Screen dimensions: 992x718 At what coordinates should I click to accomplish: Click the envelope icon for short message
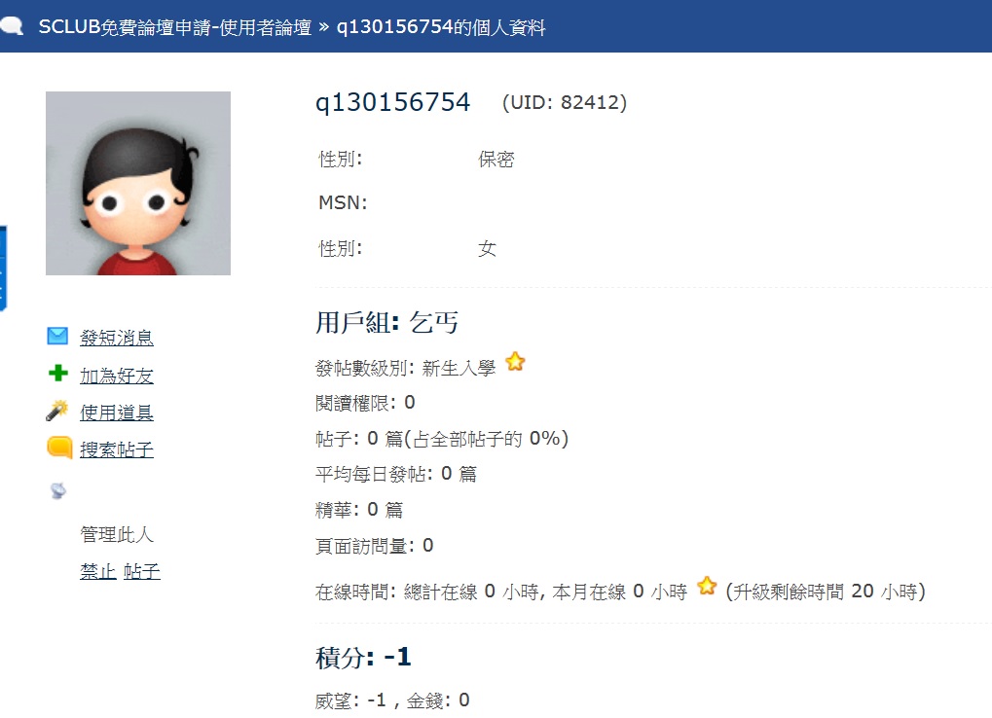coord(57,336)
